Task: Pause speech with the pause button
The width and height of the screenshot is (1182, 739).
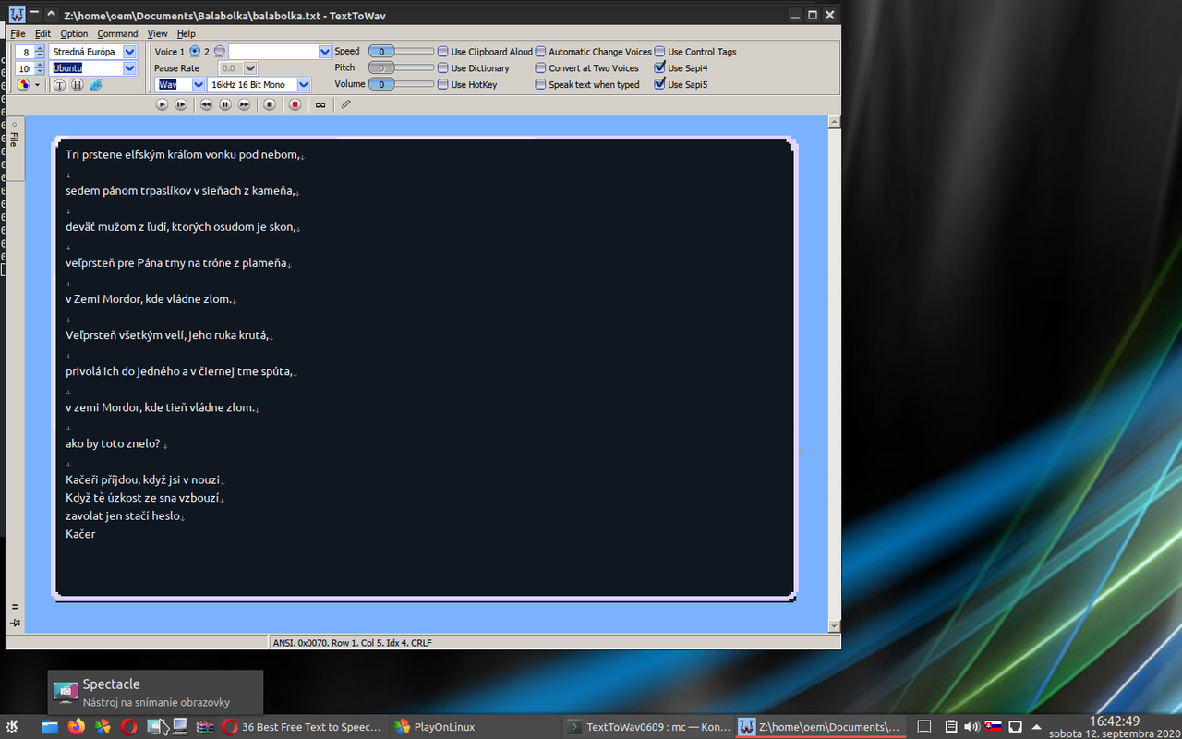Action: point(225,105)
